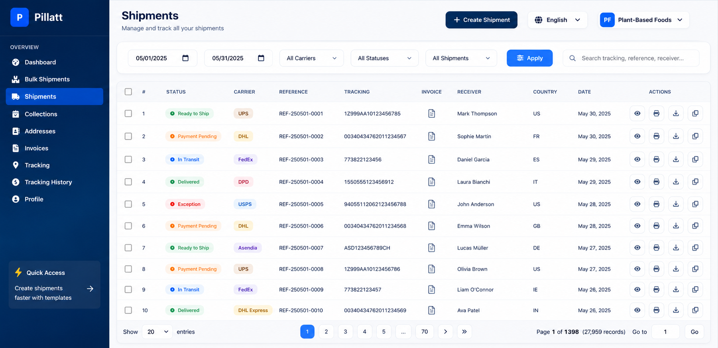Open the All Carriers dropdown
The width and height of the screenshot is (718, 348).
(311, 58)
